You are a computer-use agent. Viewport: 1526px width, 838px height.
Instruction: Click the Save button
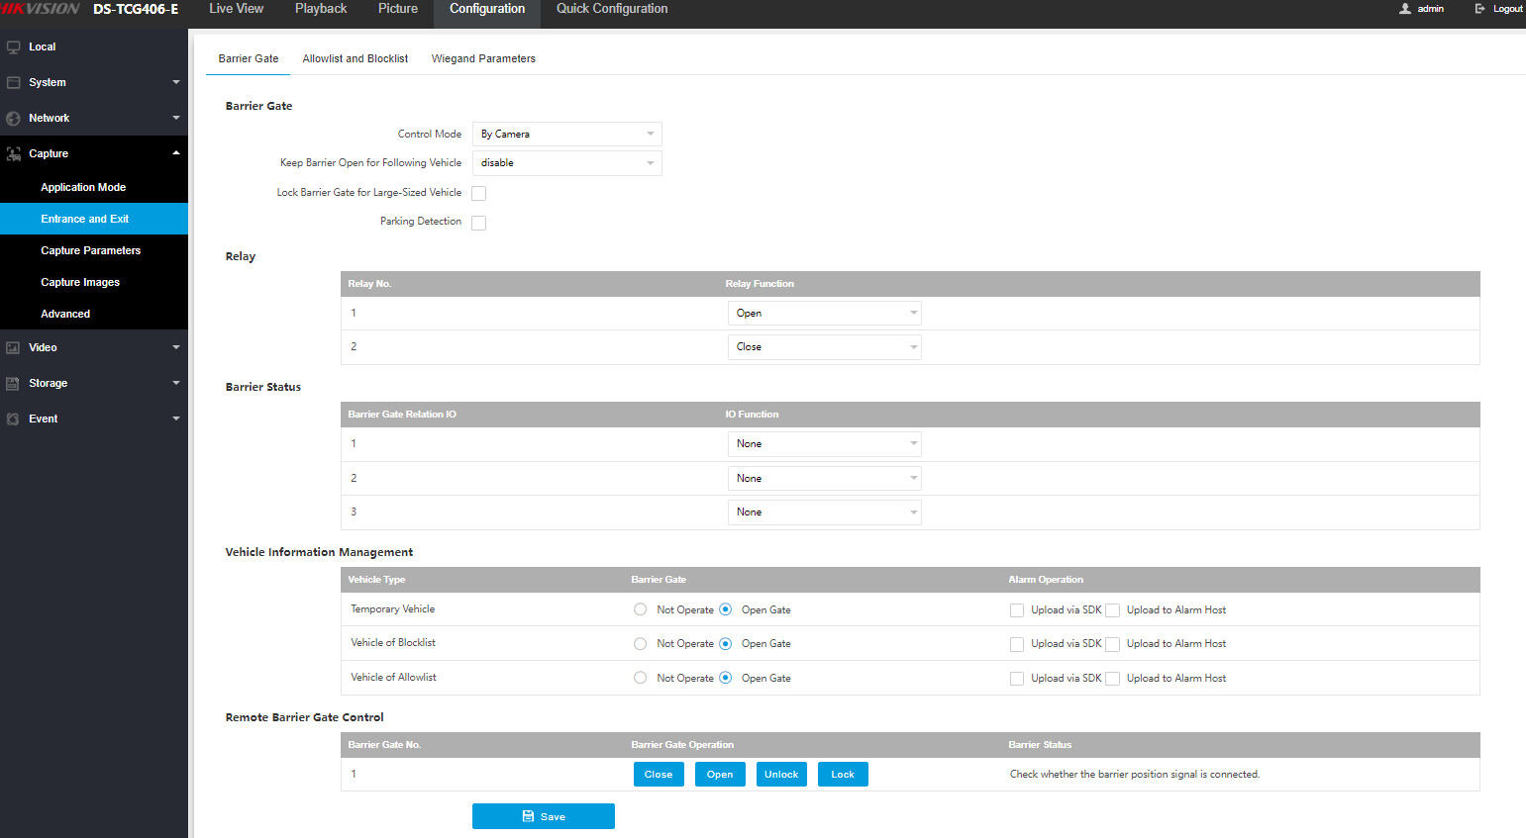coord(544,816)
